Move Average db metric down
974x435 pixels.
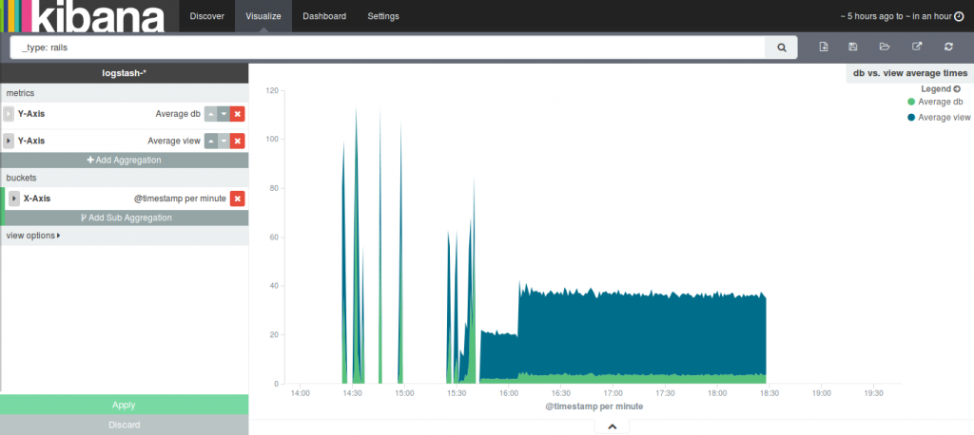[224, 114]
